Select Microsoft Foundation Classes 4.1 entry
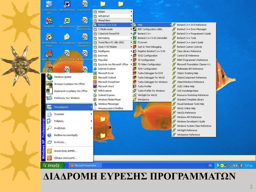Image resolution: width=256 pixels, height=192 pixels. tap(194, 64)
